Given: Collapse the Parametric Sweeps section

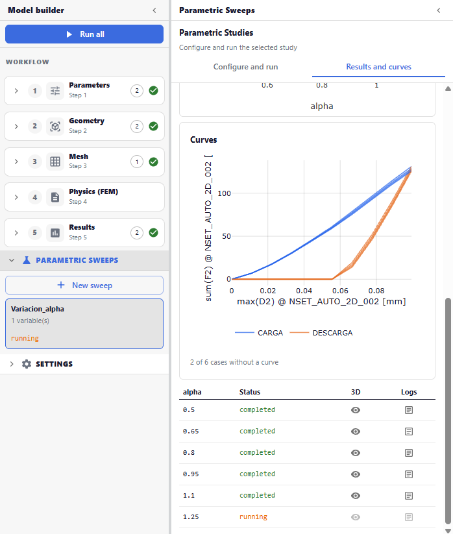Looking at the screenshot, I should 12,260.
